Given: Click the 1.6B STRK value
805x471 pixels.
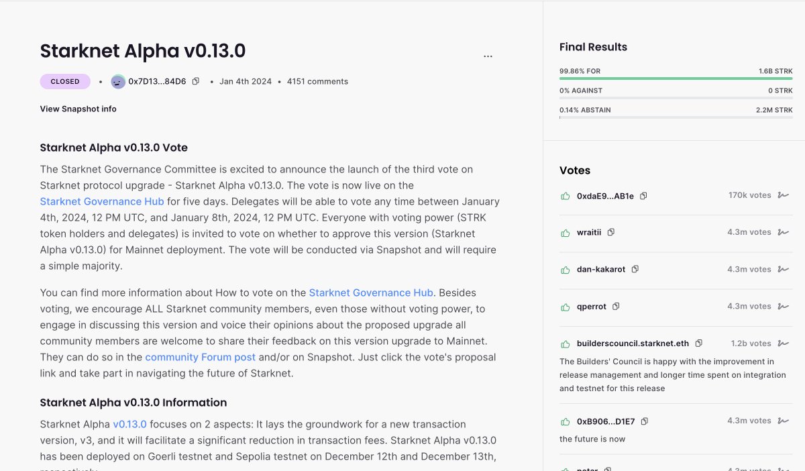Looking at the screenshot, I should (775, 70).
